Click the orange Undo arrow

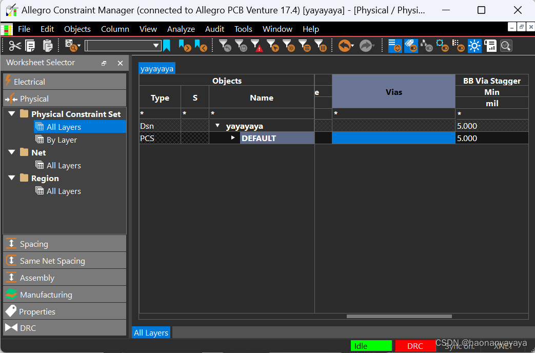(344, 46)
